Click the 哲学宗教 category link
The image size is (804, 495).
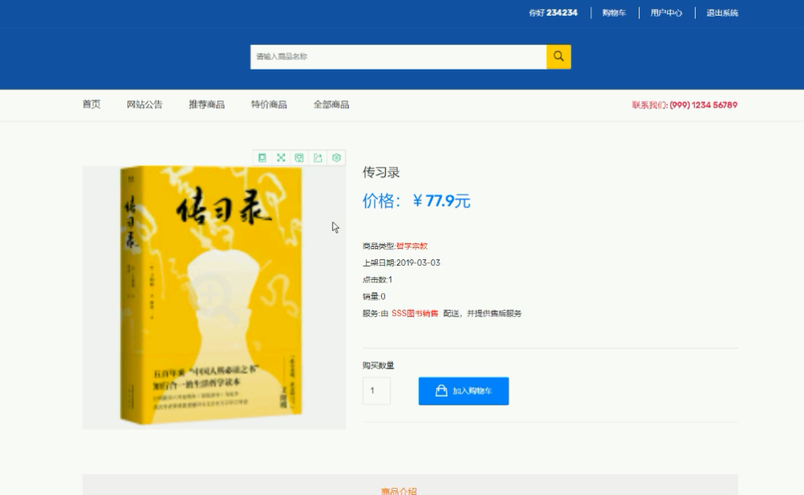point(412,246)
